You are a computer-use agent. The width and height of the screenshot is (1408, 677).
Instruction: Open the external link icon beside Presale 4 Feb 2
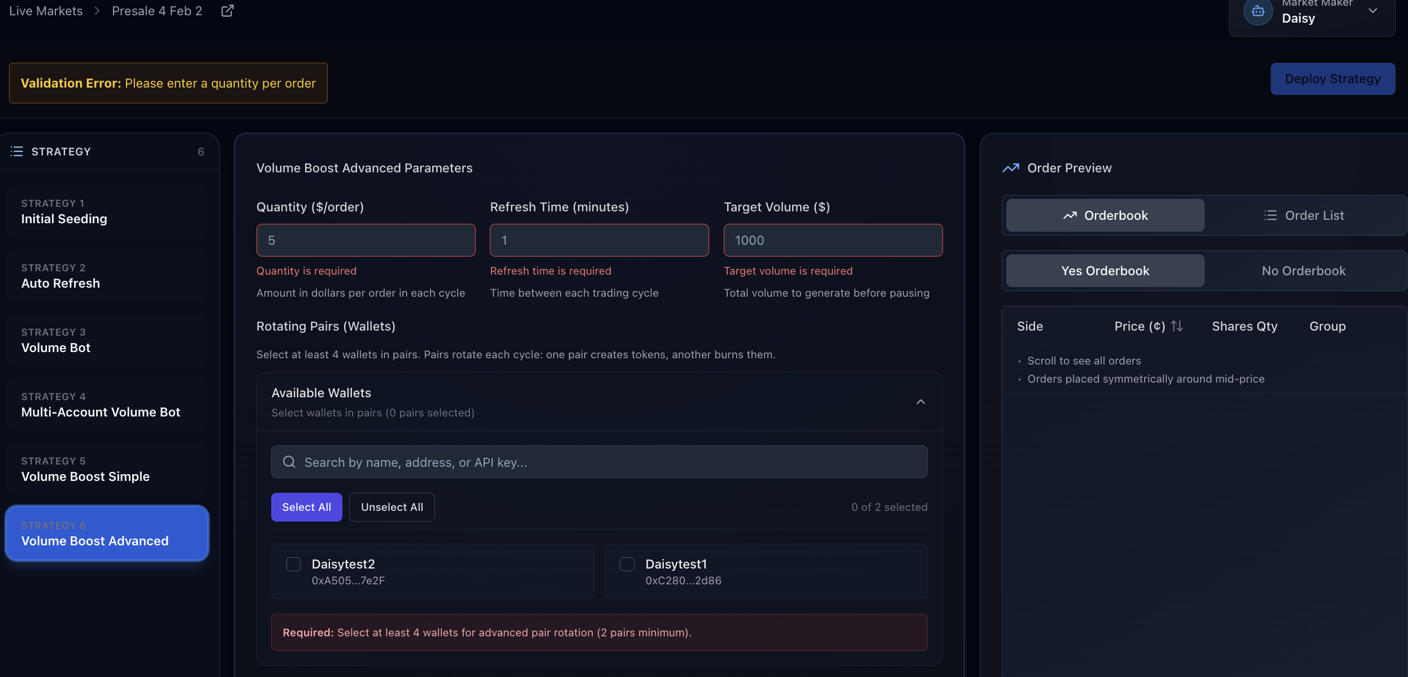(x=227, y=11)
